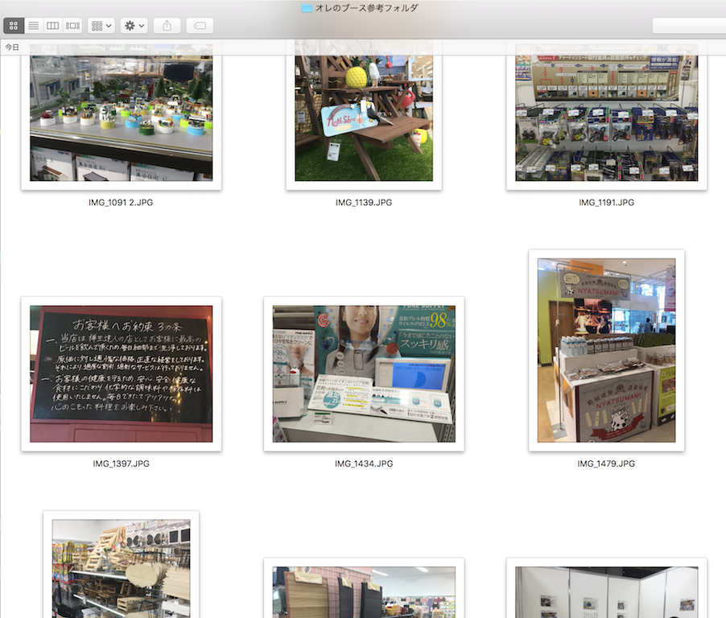This screenshot has width=726, height=618.
Task: Click the IMG_1397.JPG file name
Action: tap(122, 463)
